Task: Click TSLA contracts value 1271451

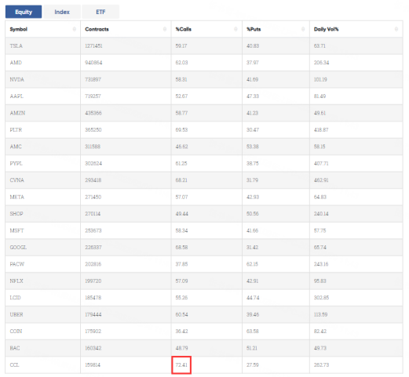Action: click(93, 46)
